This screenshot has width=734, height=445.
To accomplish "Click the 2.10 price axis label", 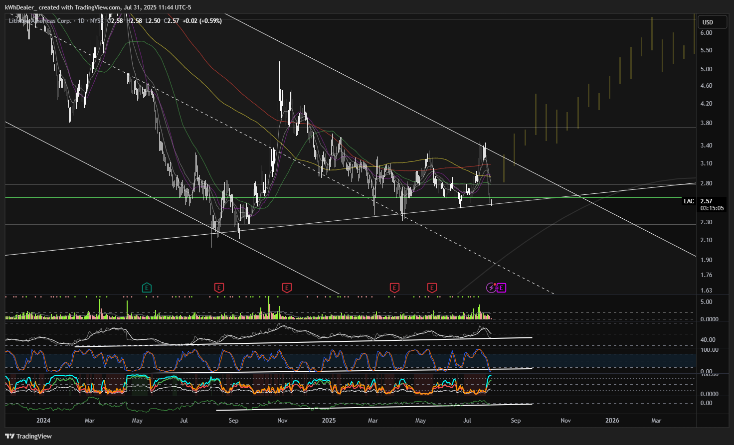I will (706, 240).
